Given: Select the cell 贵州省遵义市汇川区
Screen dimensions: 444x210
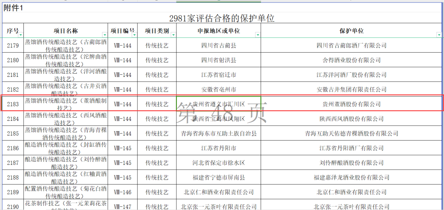Looking at the screenshot, I should pyautogui.click(x=218, y=104).
